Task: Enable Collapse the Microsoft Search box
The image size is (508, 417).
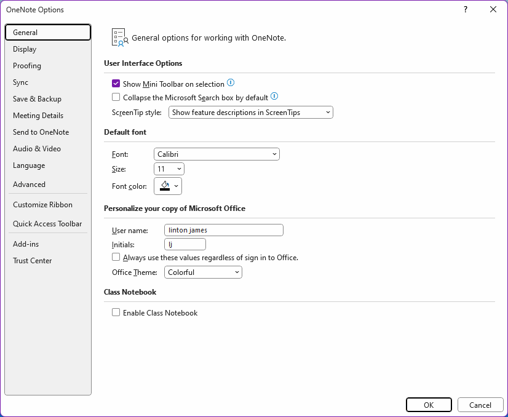Action: (116, 97)
